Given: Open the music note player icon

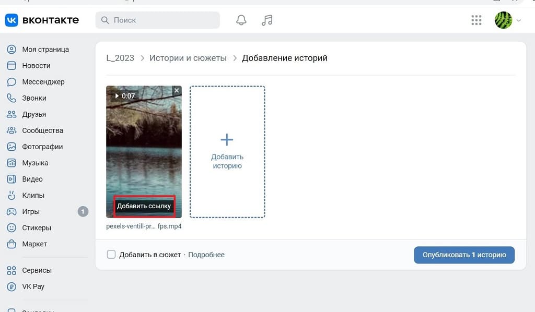Looking at the screenshot, I should (x=267, y=20).
